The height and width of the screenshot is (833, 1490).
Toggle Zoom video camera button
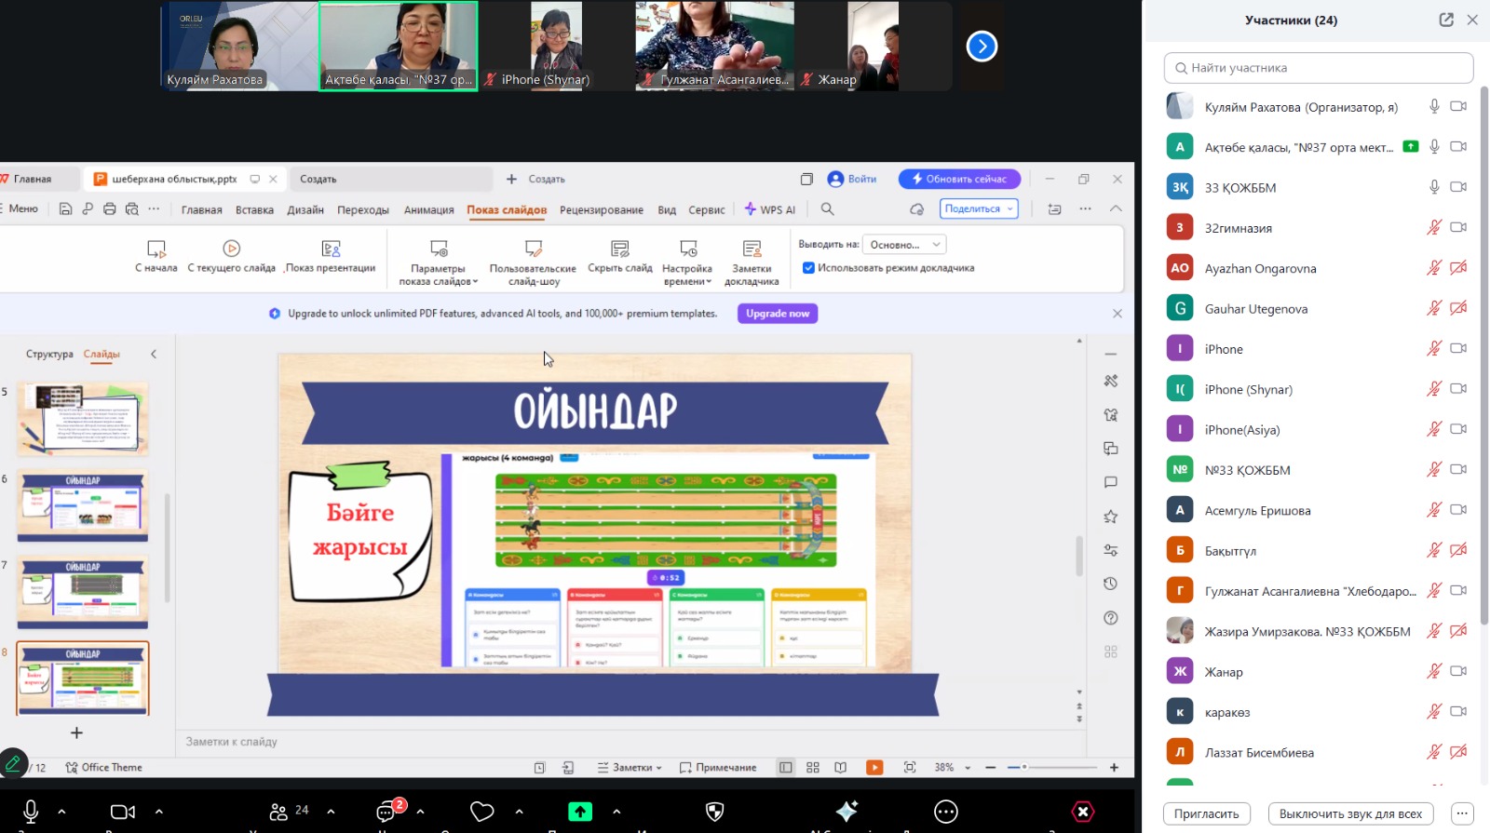[122, 812]
